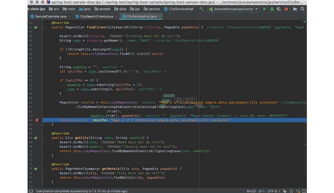
Task: Click the memory indicator icon at status bar end
Action: pos(304,191)
